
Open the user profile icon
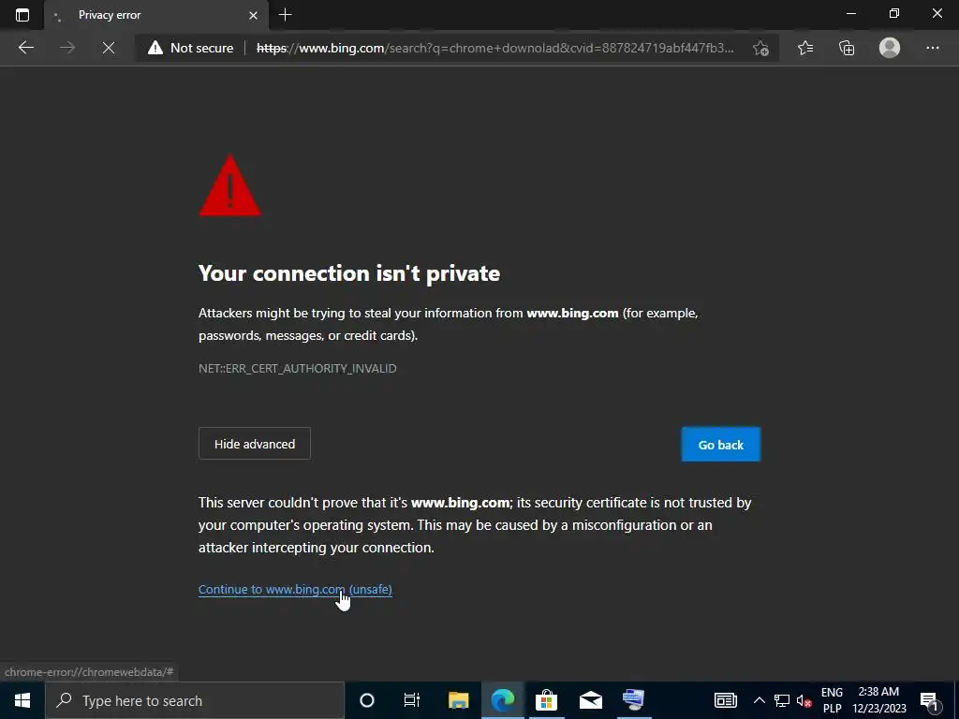890,48
